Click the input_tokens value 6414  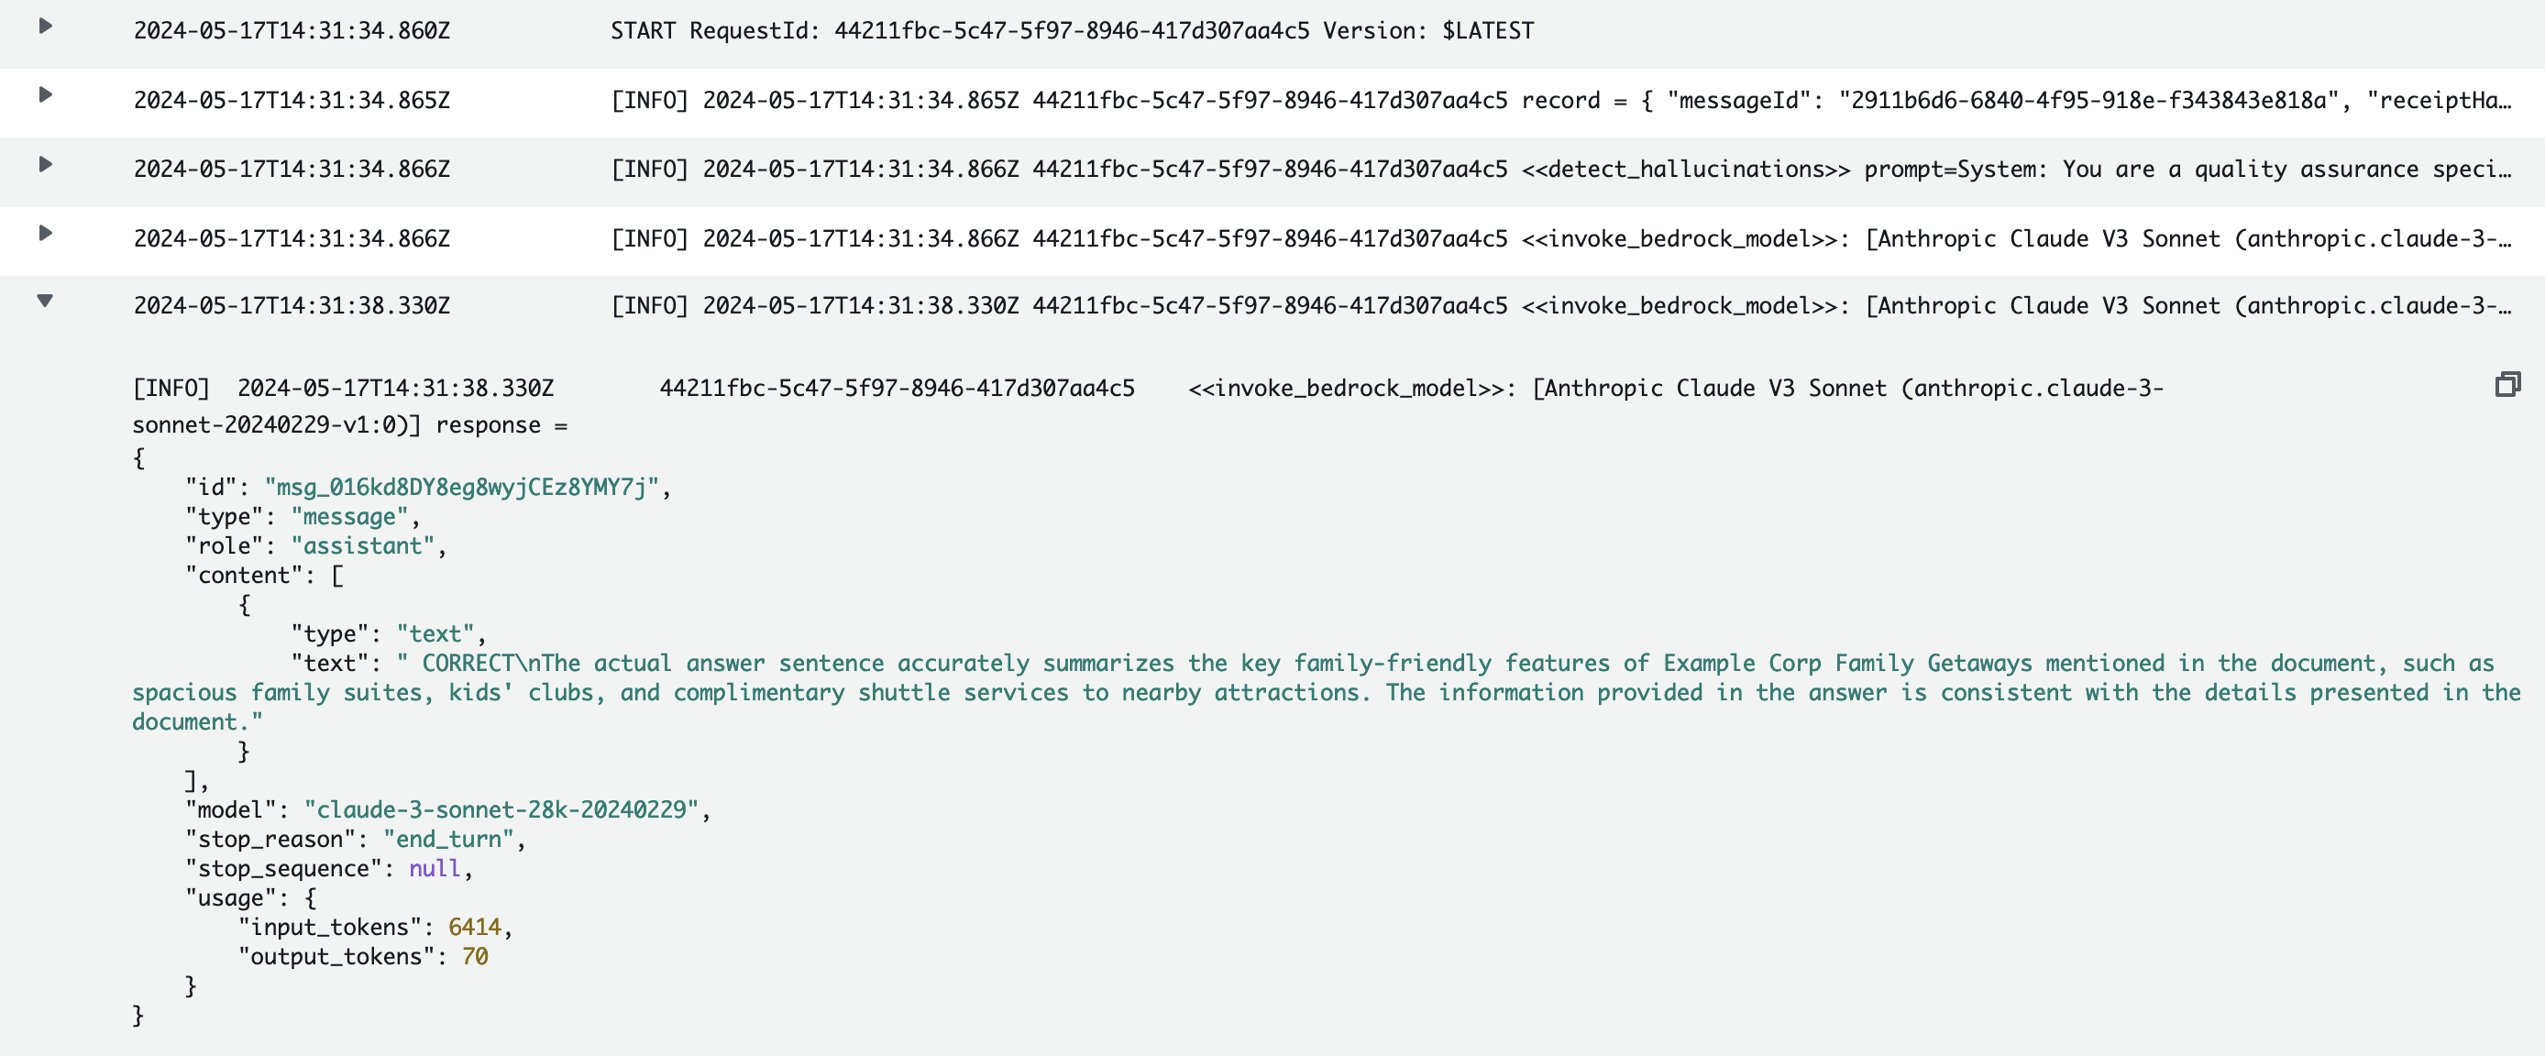[x=474, y=928]
